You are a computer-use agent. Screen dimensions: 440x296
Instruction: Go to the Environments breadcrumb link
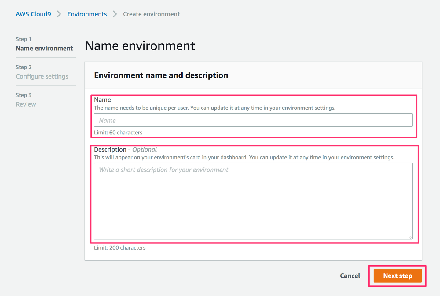pos(87,14)
